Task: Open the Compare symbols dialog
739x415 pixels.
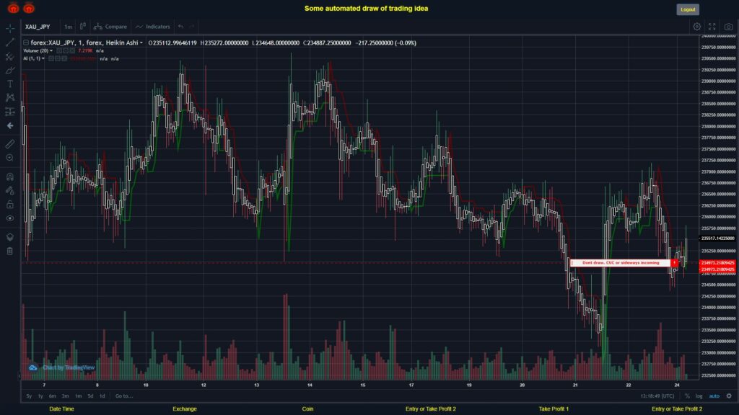Action: click(x=110, y=27)
